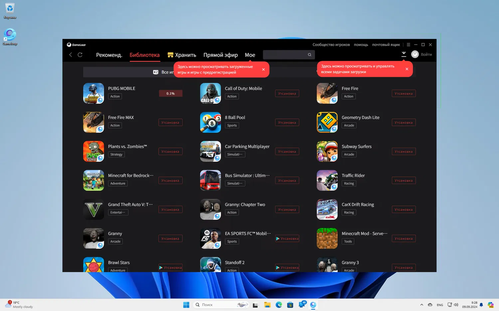Install Geometry Dash Lite
The width and height of the screenshot is (499, 311).
(x=404, y=122)
